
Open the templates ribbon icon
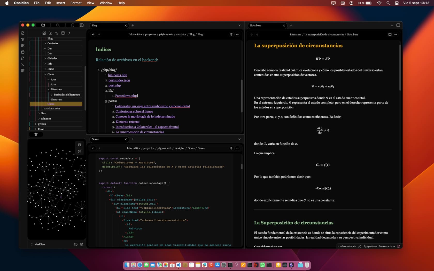(23, 58)
